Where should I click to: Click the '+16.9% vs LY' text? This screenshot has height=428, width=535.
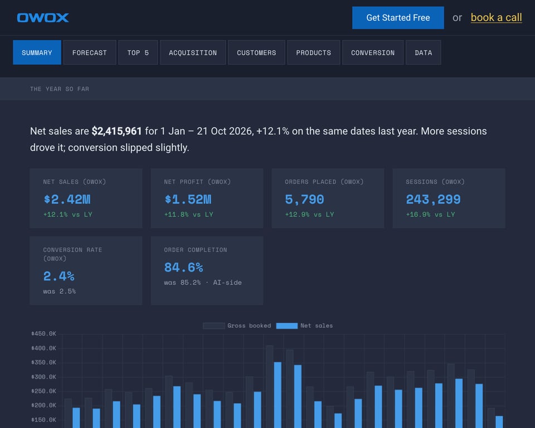(x=430, y=215)
